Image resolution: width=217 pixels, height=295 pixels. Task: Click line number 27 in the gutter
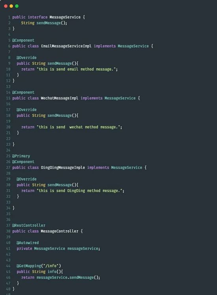point(8,167)
